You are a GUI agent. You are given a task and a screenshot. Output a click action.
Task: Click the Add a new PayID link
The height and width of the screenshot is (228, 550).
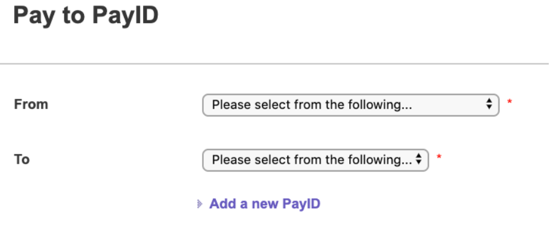[x=265, y=203]
